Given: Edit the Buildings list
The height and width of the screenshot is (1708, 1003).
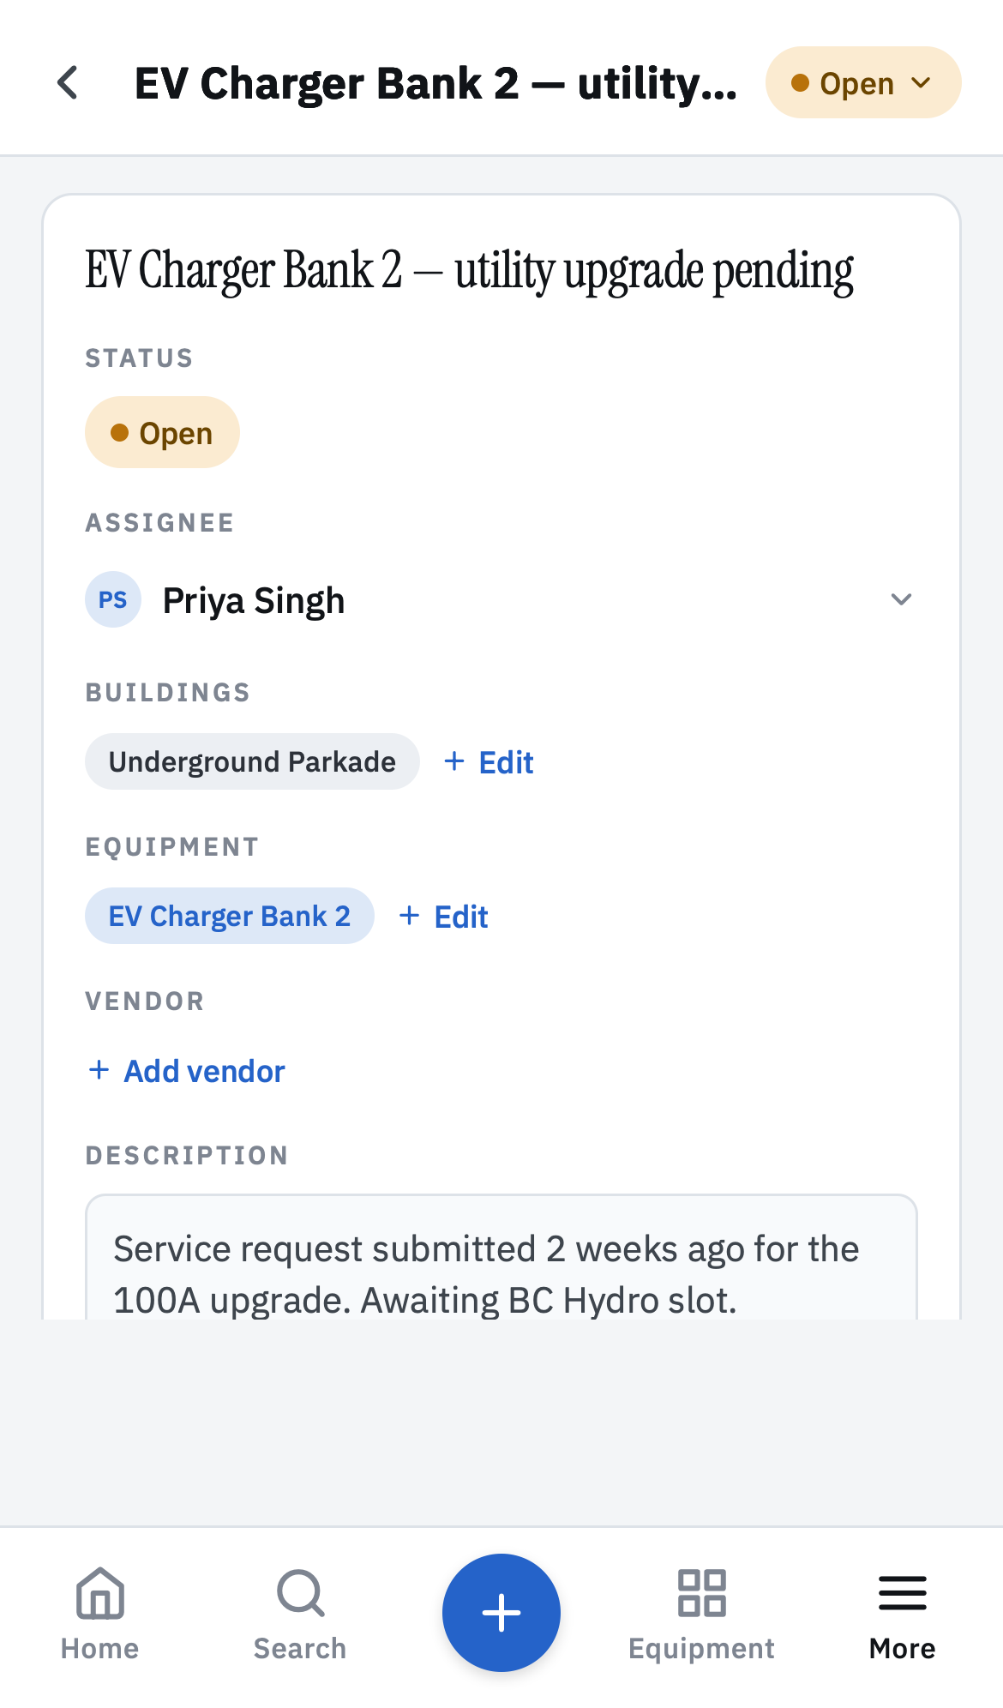Looking at the screenshot, I should (489, 762).
